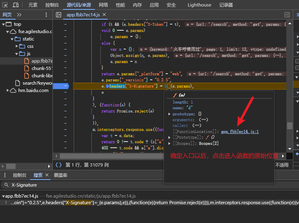Hide the navigator sidebar pane
This screenshot has height=223, width=299.
(59, 15)
